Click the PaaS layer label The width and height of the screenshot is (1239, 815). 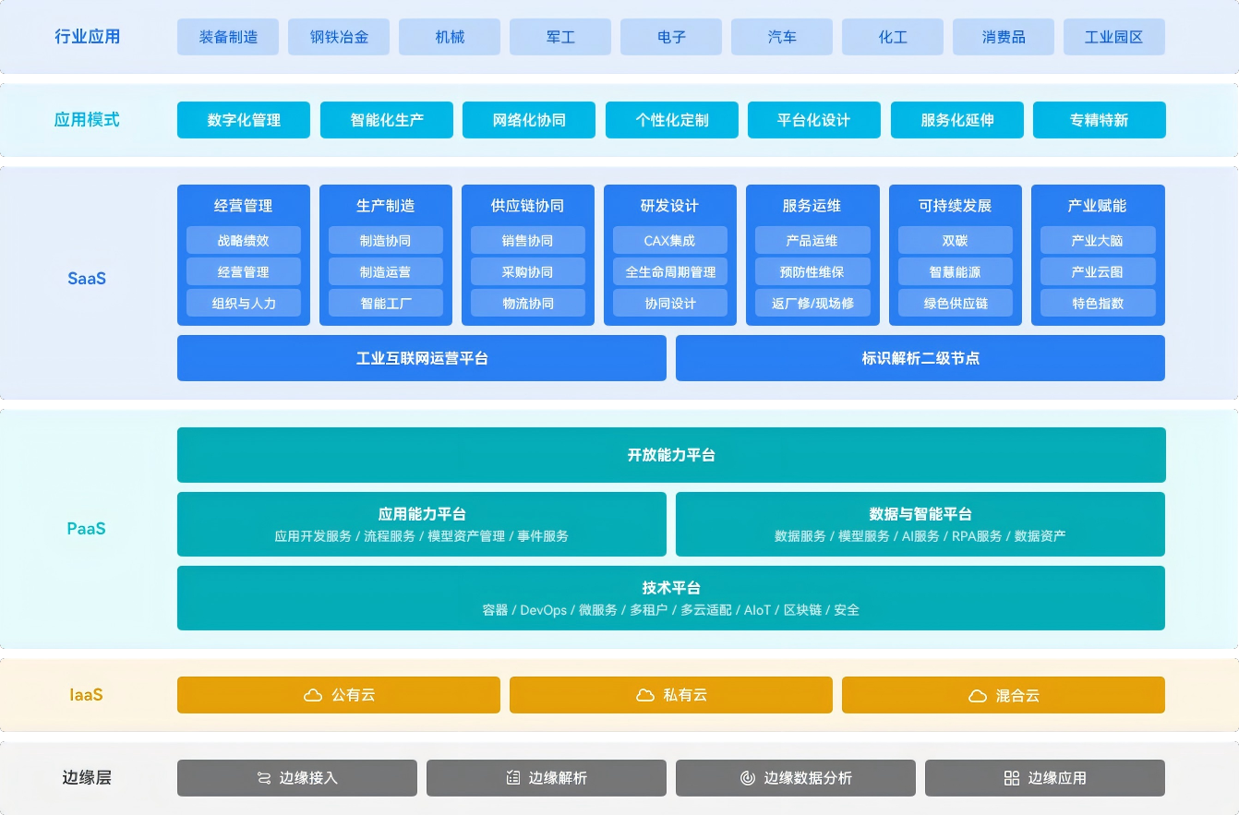(x=87, y=529)
